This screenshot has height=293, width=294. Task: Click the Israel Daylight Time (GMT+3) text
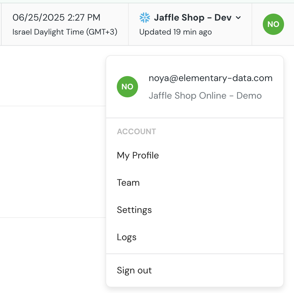(x=65, y=32)
